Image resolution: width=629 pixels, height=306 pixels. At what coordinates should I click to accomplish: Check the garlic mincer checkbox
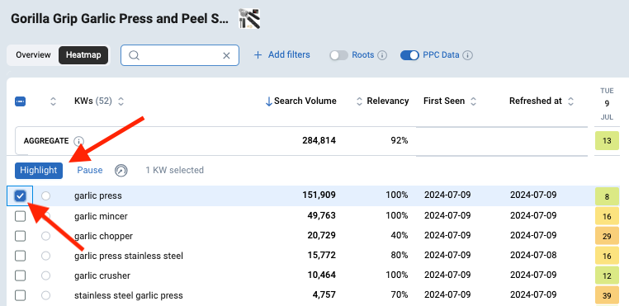(20, 216)
